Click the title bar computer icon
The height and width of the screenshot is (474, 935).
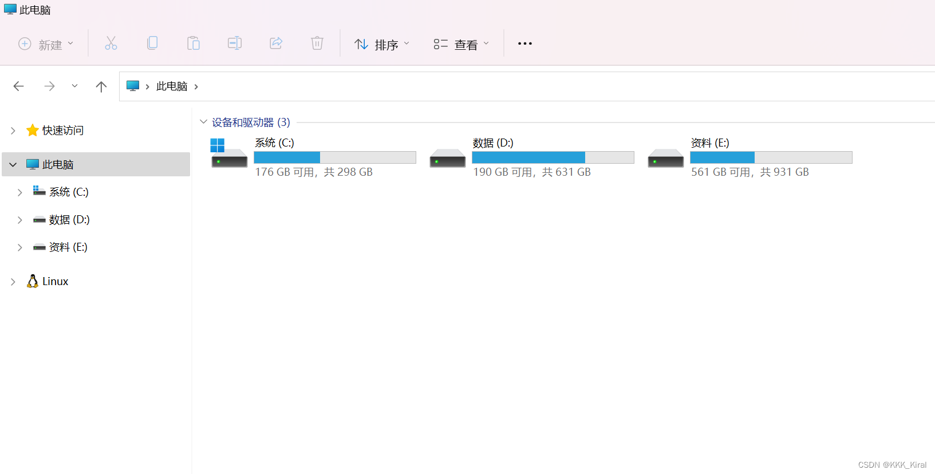(x=10, y=9)
